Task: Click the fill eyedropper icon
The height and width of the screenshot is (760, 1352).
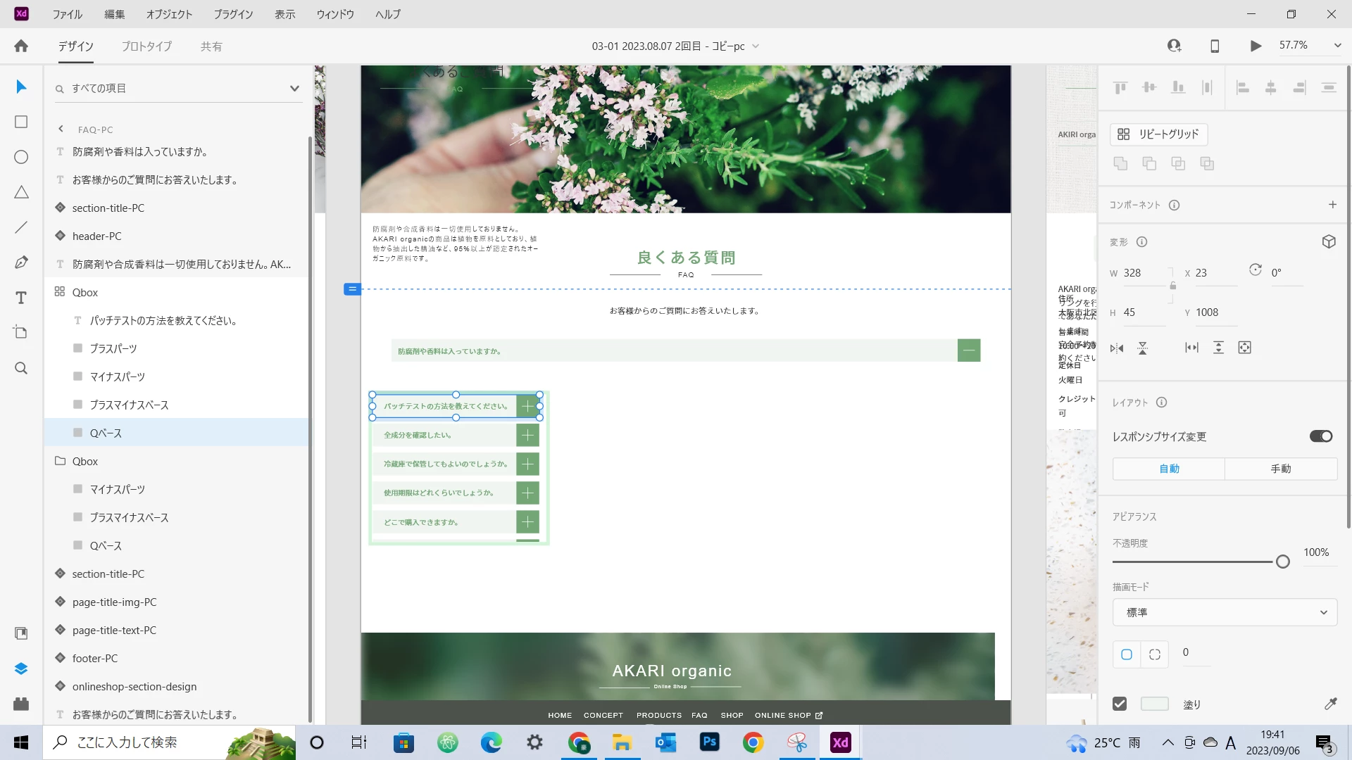Action: tap(1330, 704)
